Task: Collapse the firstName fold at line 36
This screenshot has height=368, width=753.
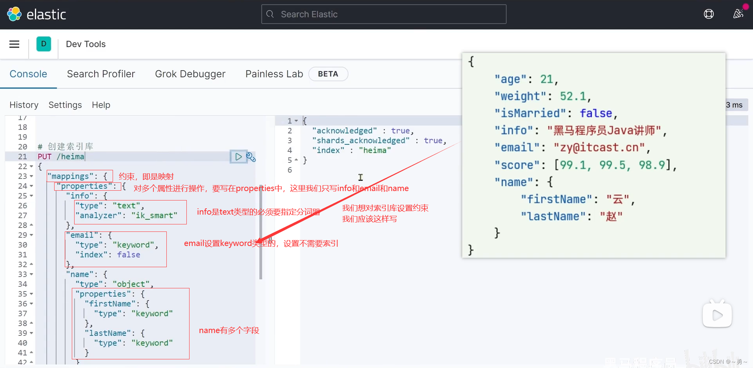Action: tap(31, 304)
